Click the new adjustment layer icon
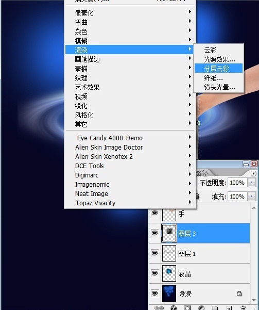The image size is (259, 310). [x=201, y=308]
